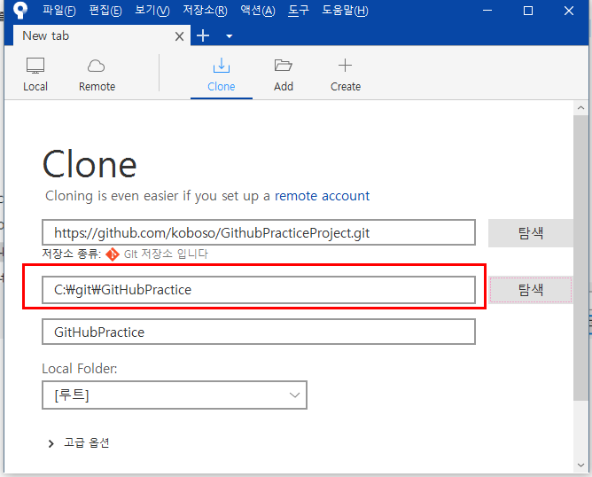Open the Add repository option
Screen dimensions: 592x477
pos(284,74)
